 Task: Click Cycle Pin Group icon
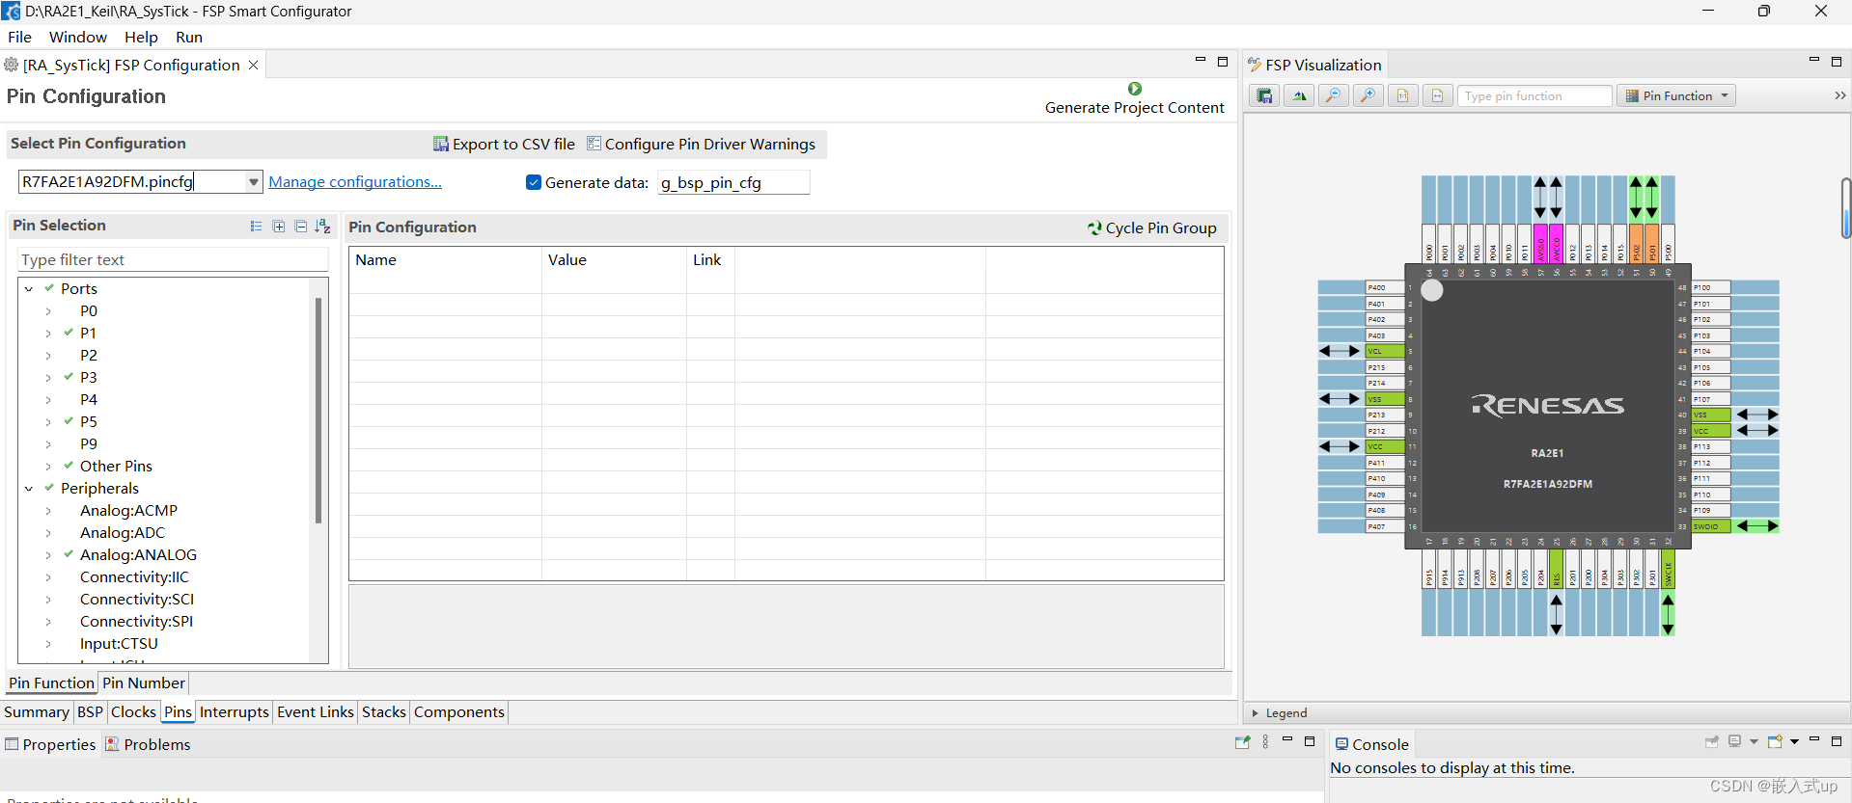point(1094,228)
